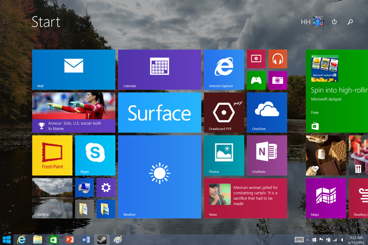Open Internet Explorer from the taskbar
The width and height of the screenshot is (368, 245).
tap(21, 240)
